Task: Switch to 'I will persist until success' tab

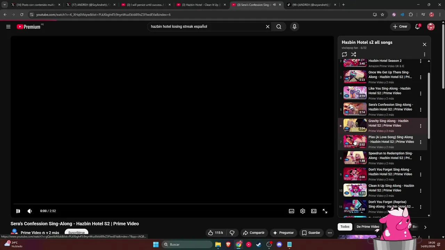Action: point(146,5)
